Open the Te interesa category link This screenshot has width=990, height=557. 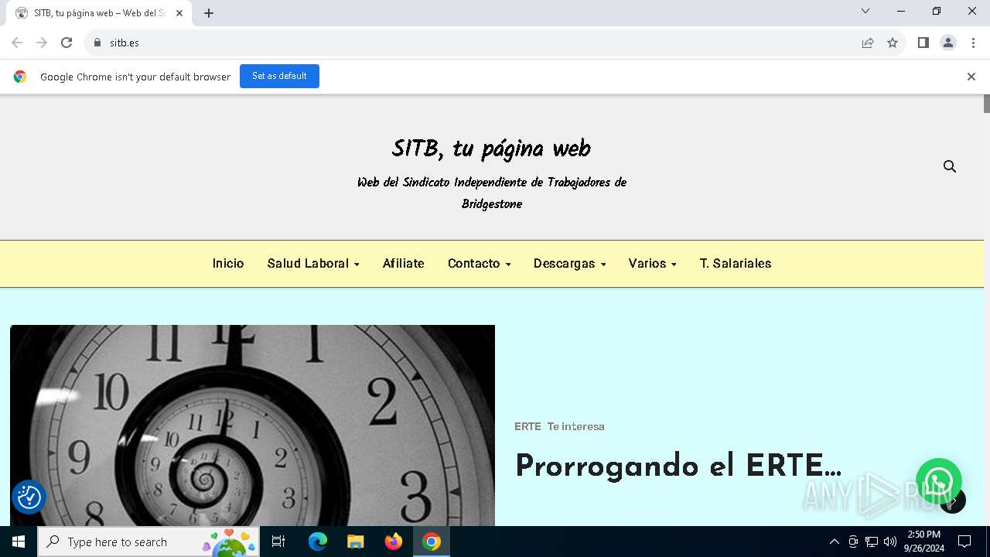click(x=576, y=426)
